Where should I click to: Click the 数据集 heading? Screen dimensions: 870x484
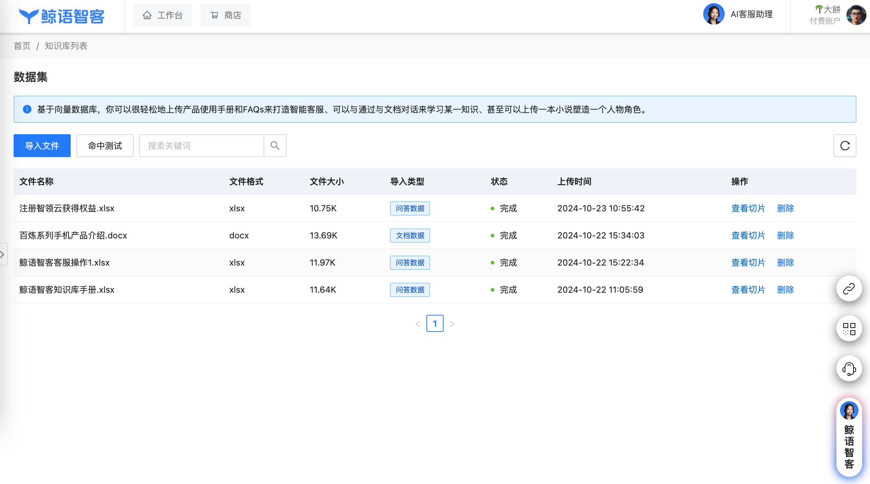point(31,77)
